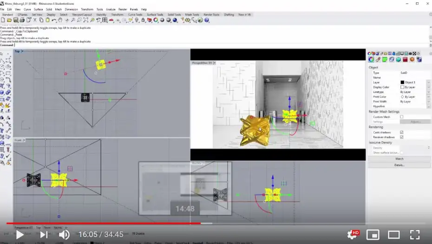Image resolution: width=432 pixels, height=244 pixels.
Task: Open the File menu
Action: coord(2,9)
